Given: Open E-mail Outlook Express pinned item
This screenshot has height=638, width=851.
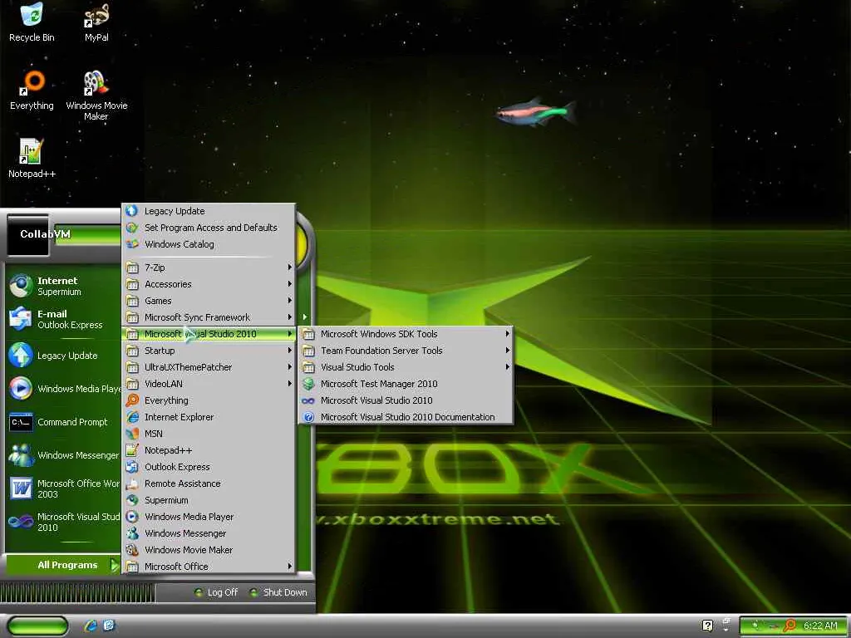Looking at the screenshot, I should (63, 319).
